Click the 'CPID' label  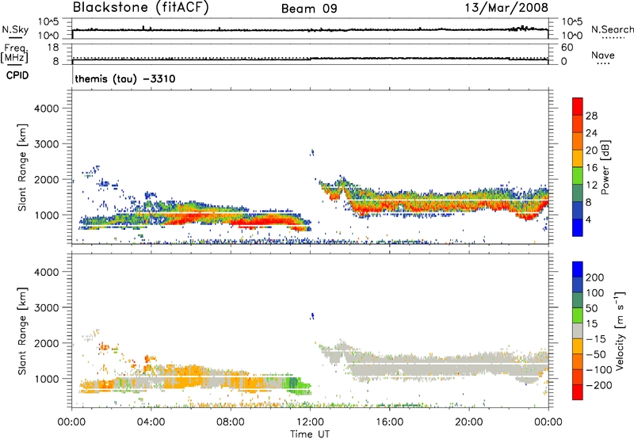(x=17, y=75)
